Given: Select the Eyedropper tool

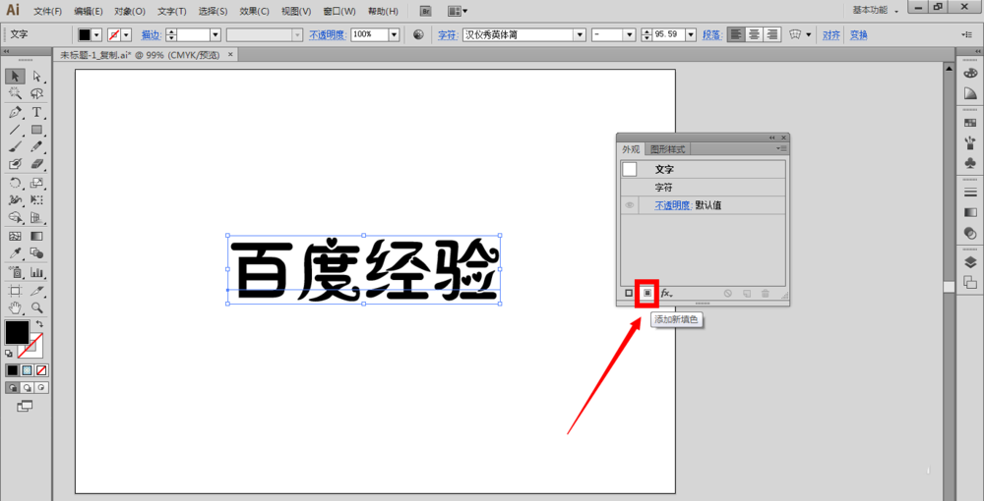Looking at the screenshot, I should [x=15, y=253].
